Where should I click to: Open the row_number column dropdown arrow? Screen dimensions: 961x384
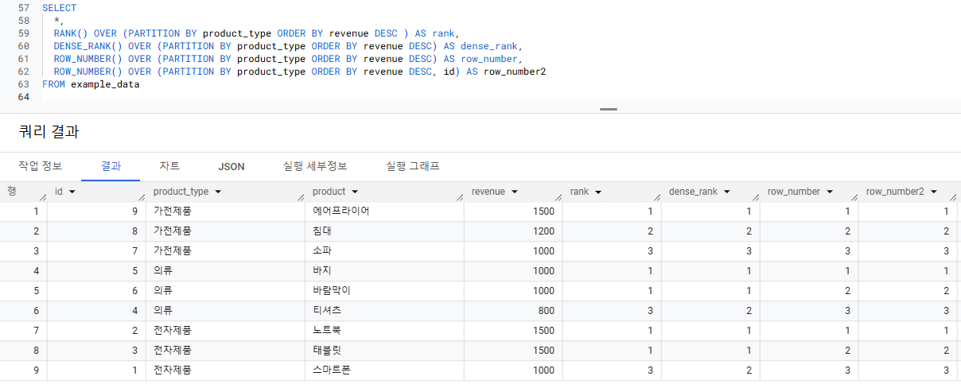pyautogui.click(x=829, y=192)
